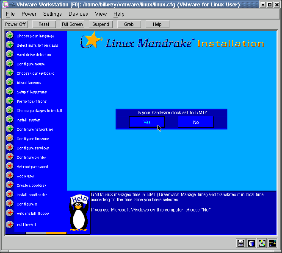
Task: Choose No for hardware clock GMT
Action: (x=196, y=122)
